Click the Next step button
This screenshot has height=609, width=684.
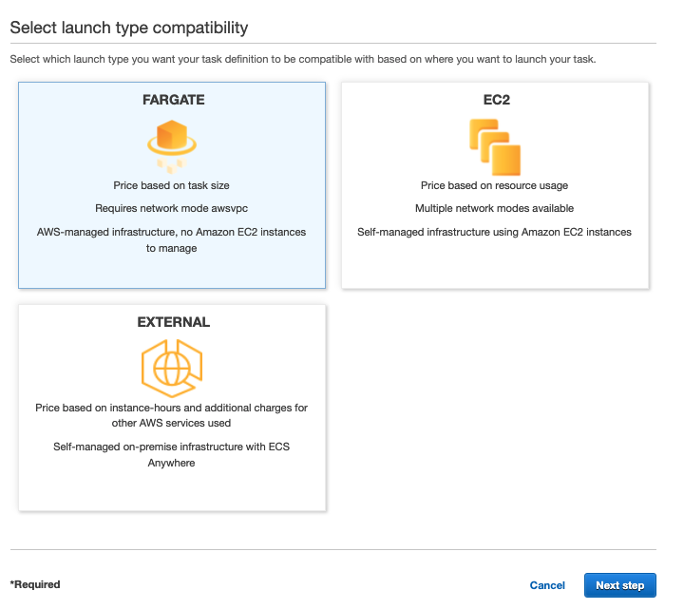[619, 585]
